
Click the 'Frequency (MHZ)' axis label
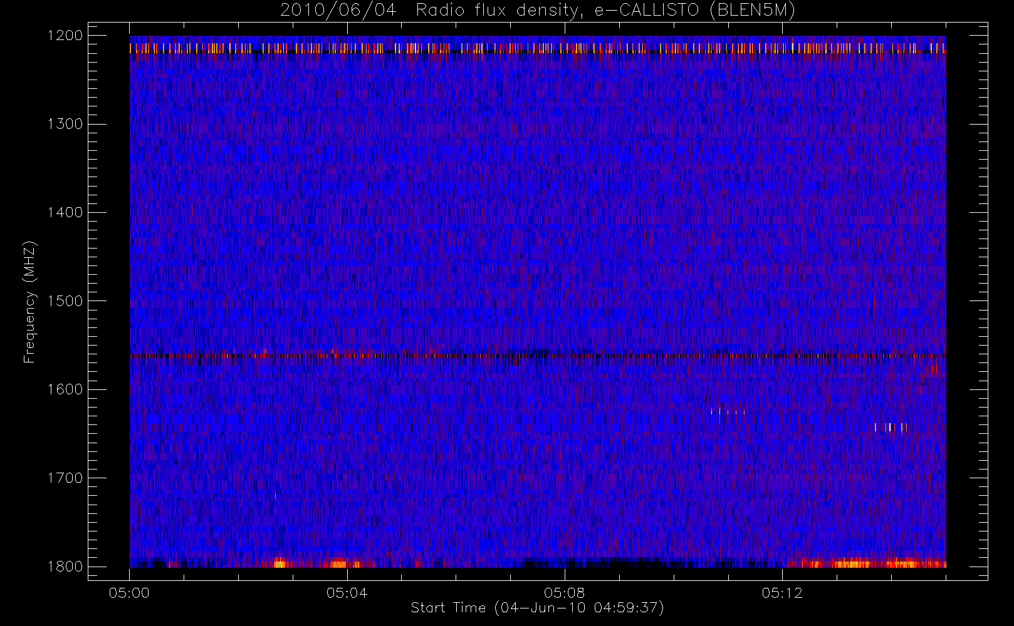29,302
